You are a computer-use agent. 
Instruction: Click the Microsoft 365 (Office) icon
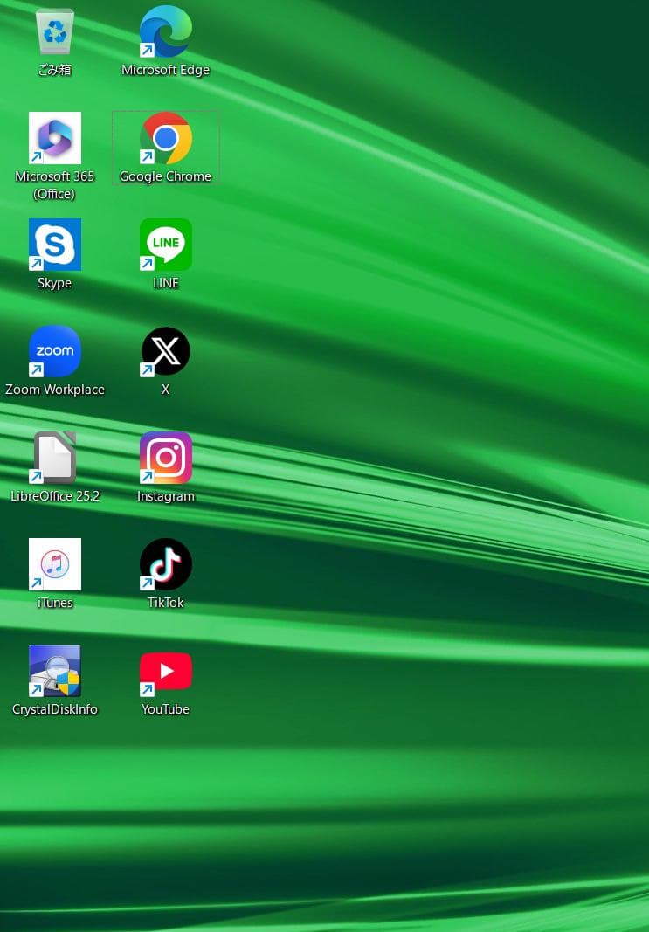55,138
